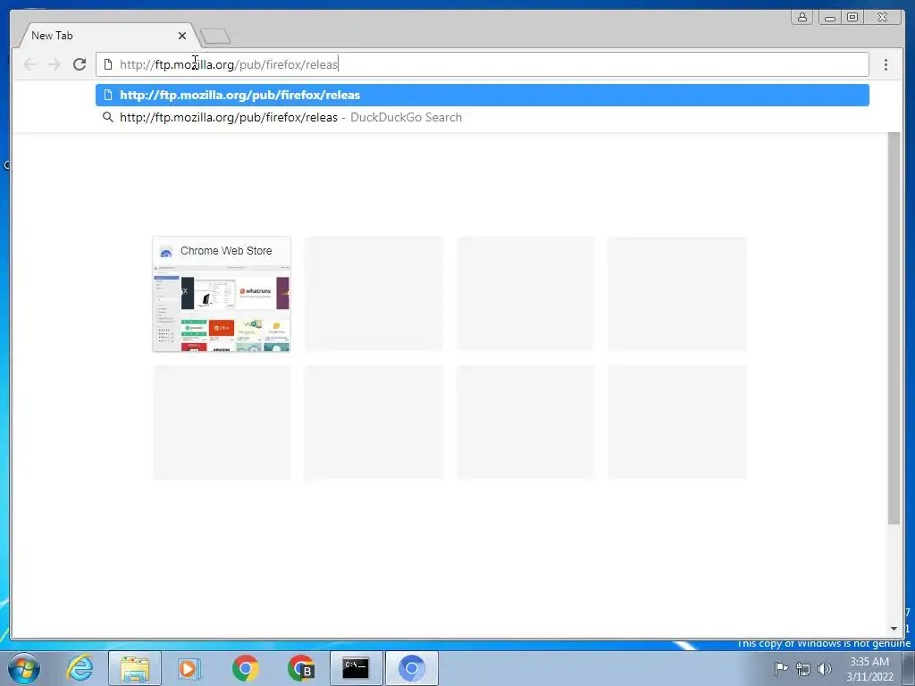Screen dimensions: 915x686
Task: Launch Internet Explorer from the taskbar
Action: [x=80, y=668]
